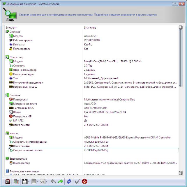Click the red cancel X icon

tap(84, 181)
